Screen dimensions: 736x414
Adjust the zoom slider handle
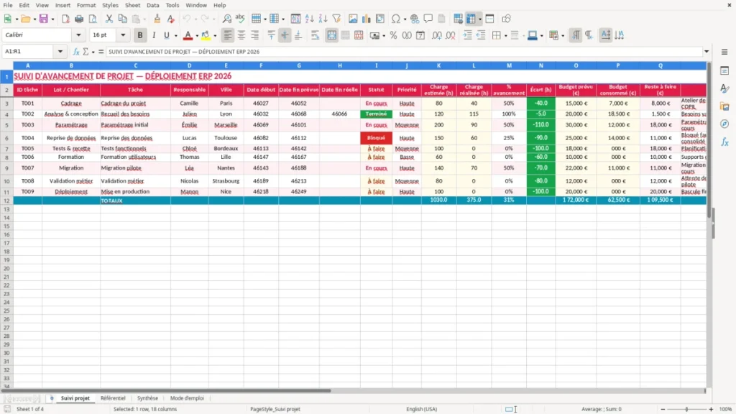tap(686, 409)
